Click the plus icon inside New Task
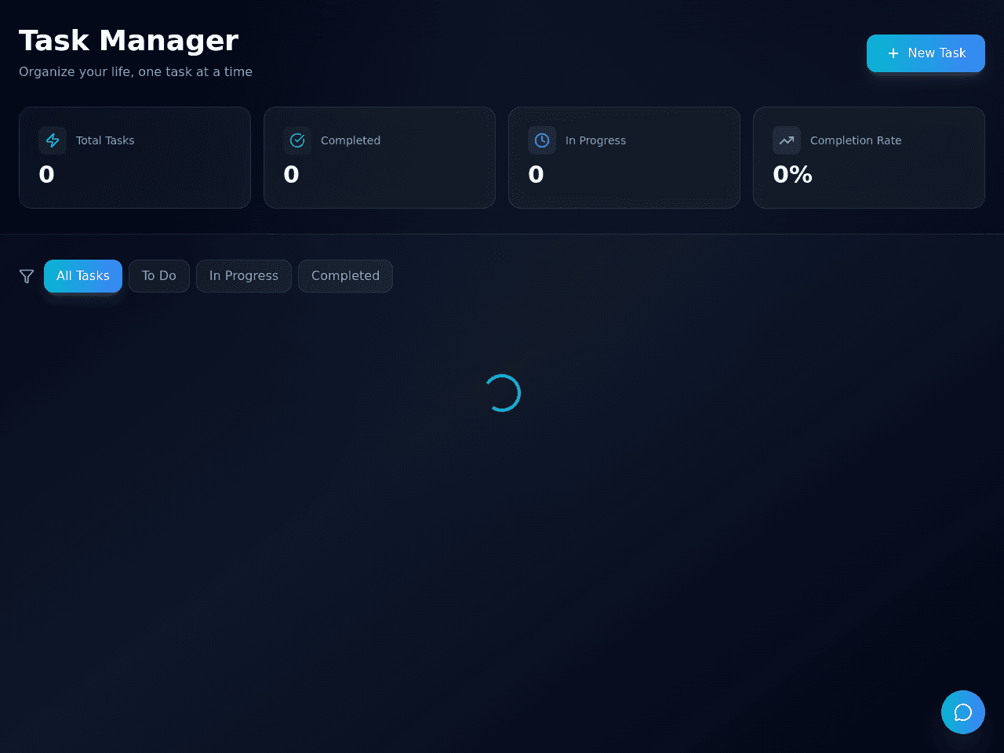This screenshot has width=1004, height=753. coord(893,53)
